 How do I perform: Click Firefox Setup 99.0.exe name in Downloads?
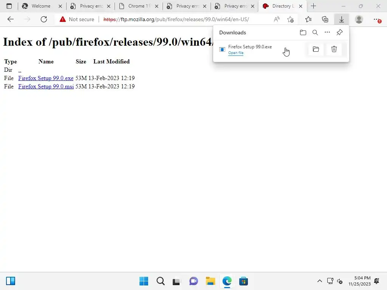[250, 46]
